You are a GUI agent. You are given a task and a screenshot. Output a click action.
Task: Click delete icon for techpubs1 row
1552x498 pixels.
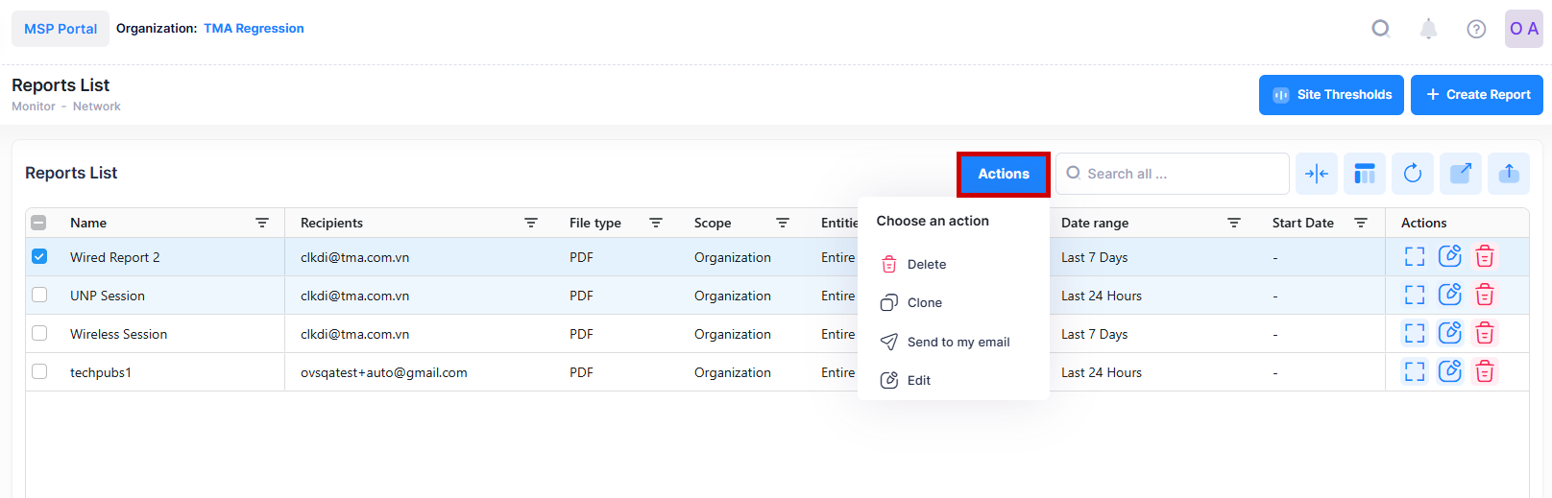[1484, 372]
